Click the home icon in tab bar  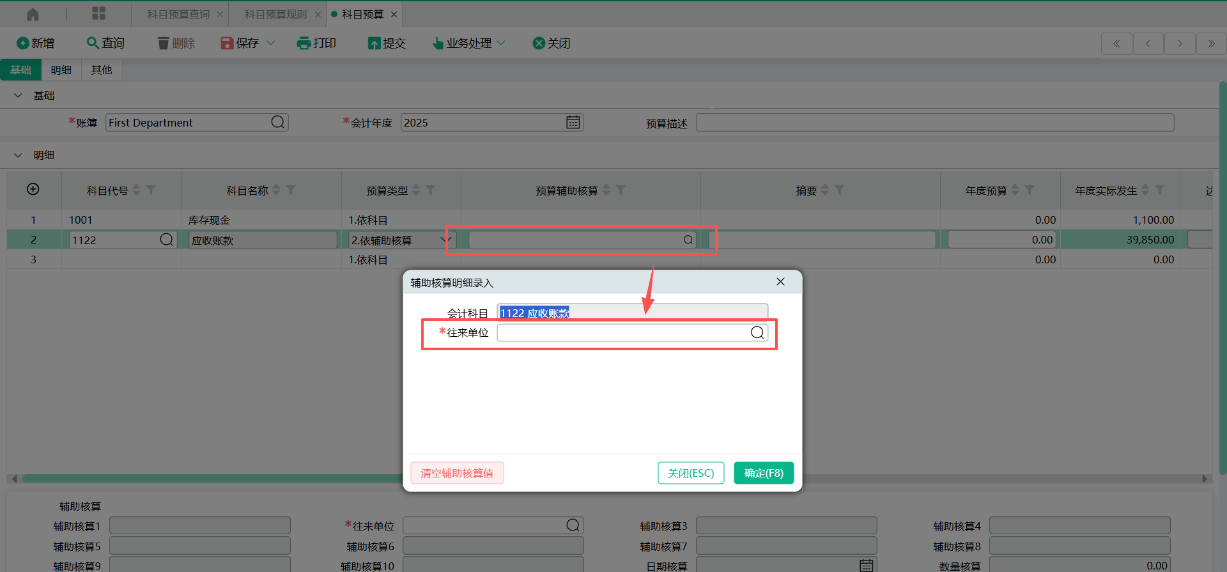[33, 14]
